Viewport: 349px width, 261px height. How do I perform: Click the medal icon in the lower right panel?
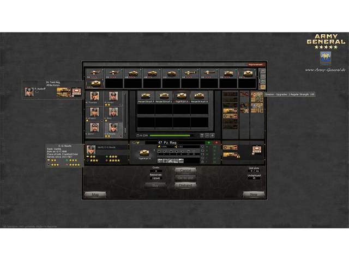(256, 150)
